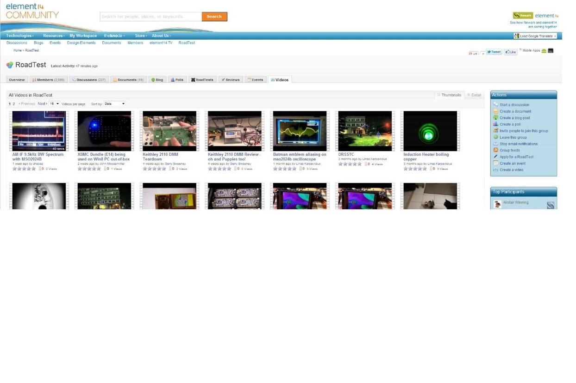The image size is (576, 383).
Task: Open the Polls tab
Action: 177,80
